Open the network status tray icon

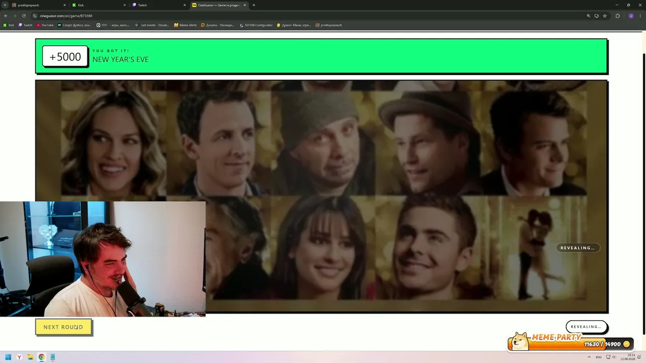(x=607, y=357)
